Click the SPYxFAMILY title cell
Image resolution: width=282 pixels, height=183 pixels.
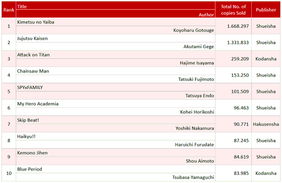[x=116, y=87]
